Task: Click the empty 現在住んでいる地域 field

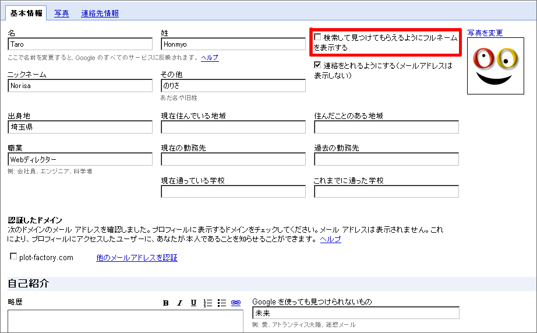Action: coord(233,127)
